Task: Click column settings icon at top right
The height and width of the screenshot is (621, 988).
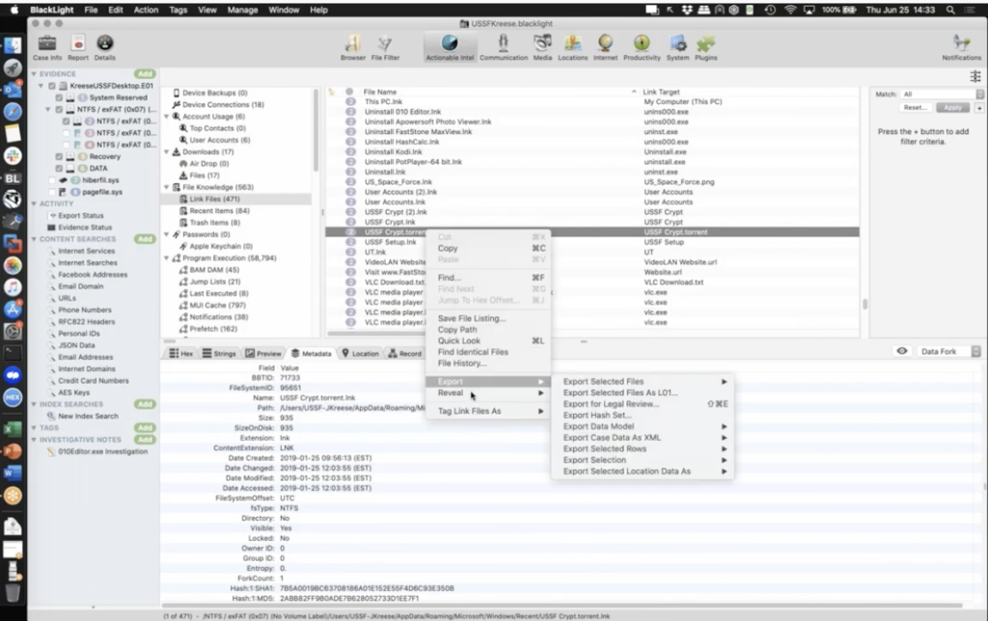Action: [x=974, y=76]
